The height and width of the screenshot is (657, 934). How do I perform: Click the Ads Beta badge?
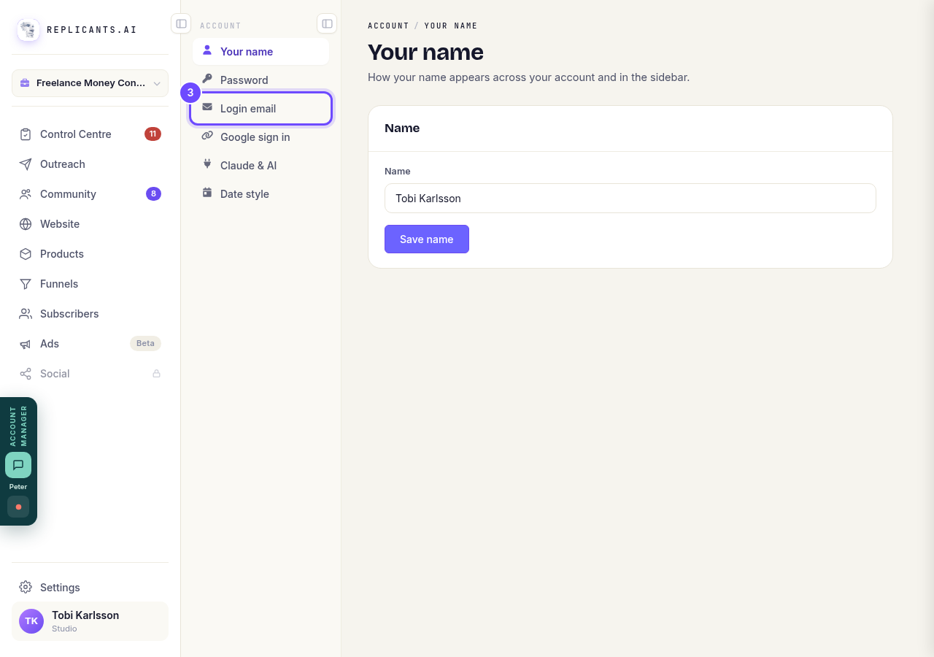coord(145,344)
